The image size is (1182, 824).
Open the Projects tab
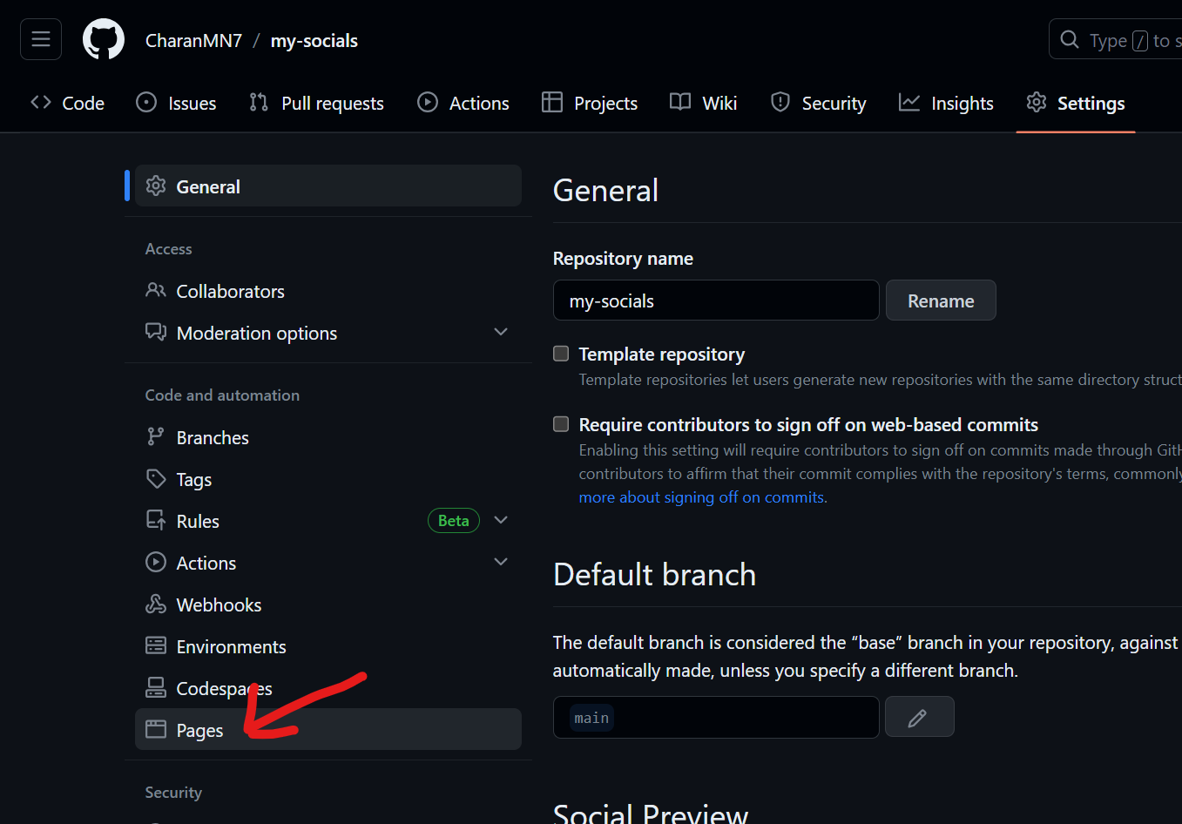590,103
